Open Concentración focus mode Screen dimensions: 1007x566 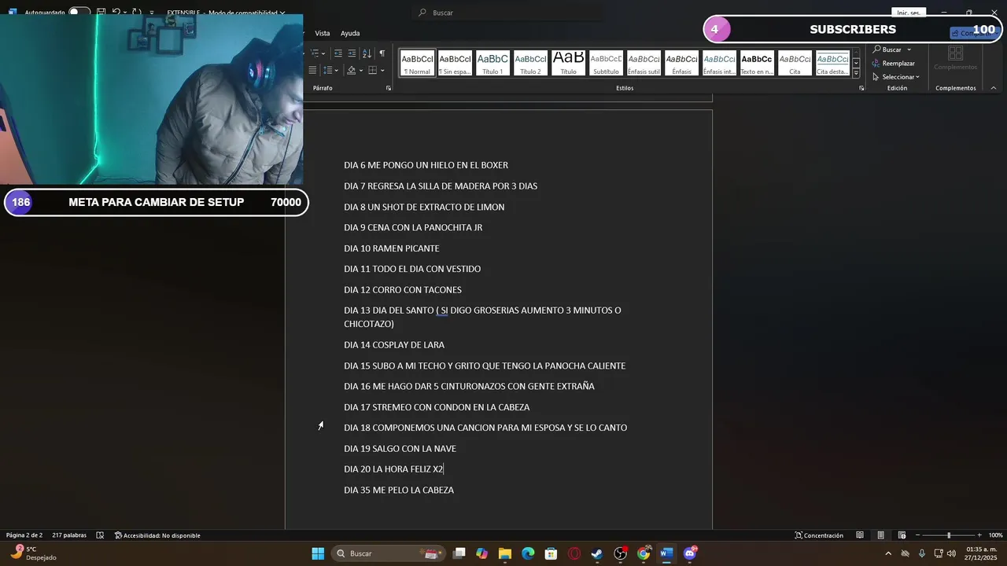818,535
